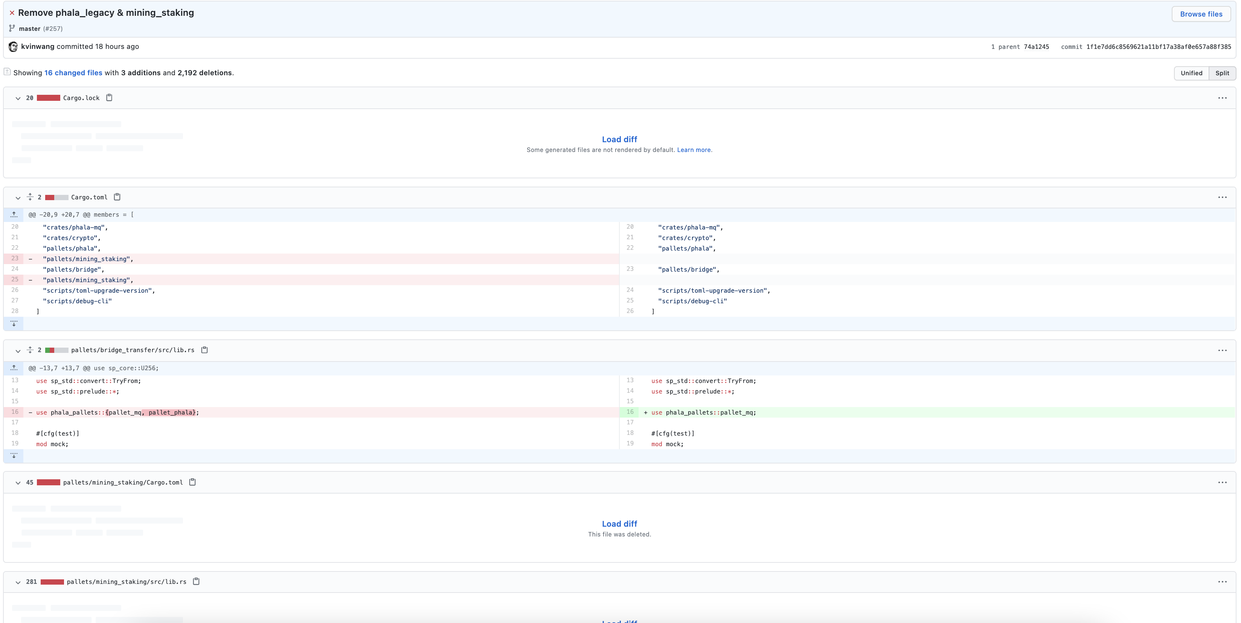Collapse pallets/mining_staking/src/lib.rs diff
Image resolution: width=1241 pixels, height=623 pixels.
pyautogui.click(x=18, y=582)
